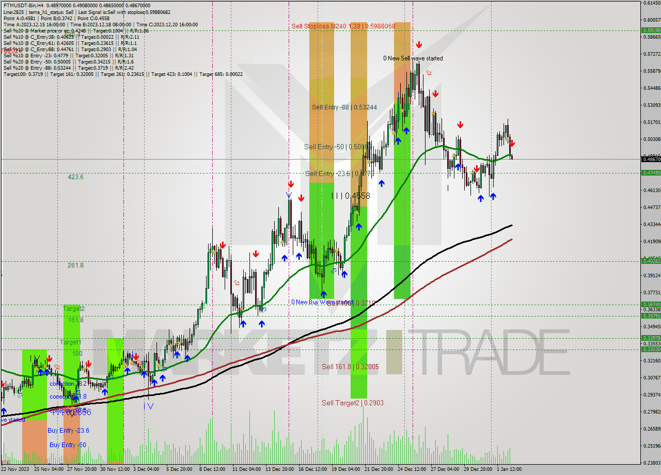Click the green '423.6' Fibonacci level label
This screenshot has height=475, width=661.
76,177
